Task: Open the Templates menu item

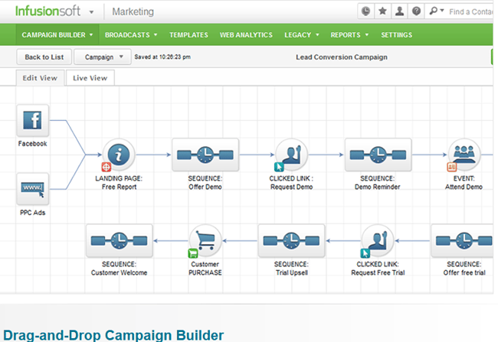Action: point(188,35)
